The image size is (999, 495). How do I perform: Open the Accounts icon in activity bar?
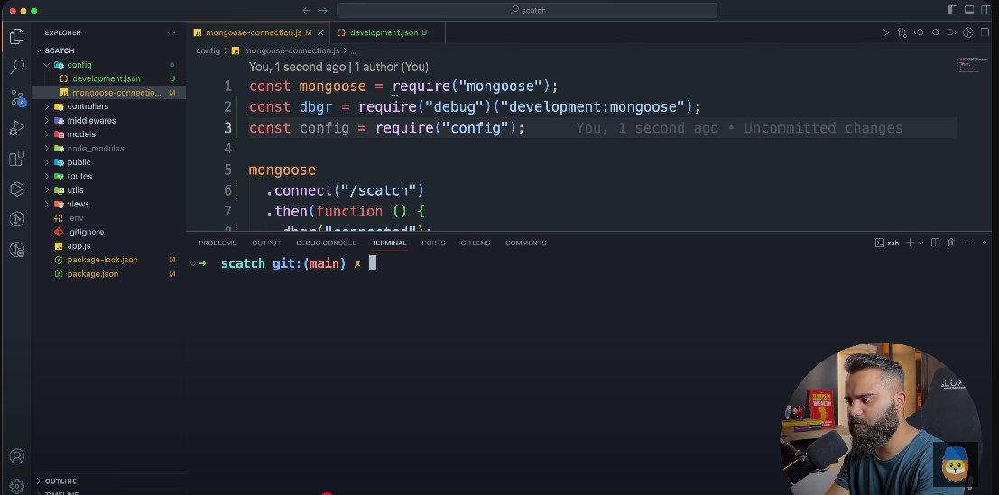17,456
